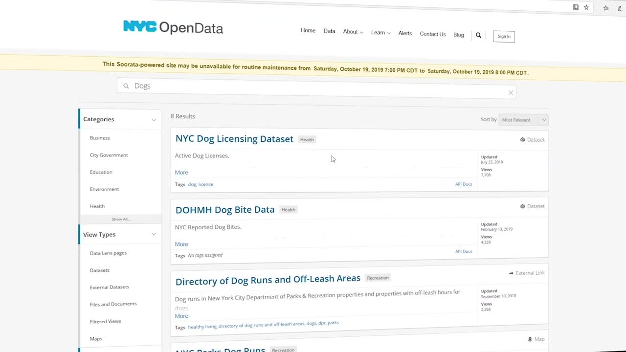Collapse the View Types section chevron

coord(154,235)
